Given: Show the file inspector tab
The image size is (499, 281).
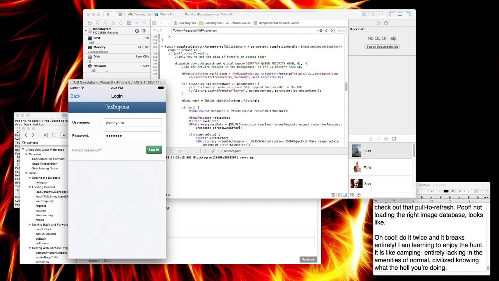Looking at the screenshot, I should [378, 23].
